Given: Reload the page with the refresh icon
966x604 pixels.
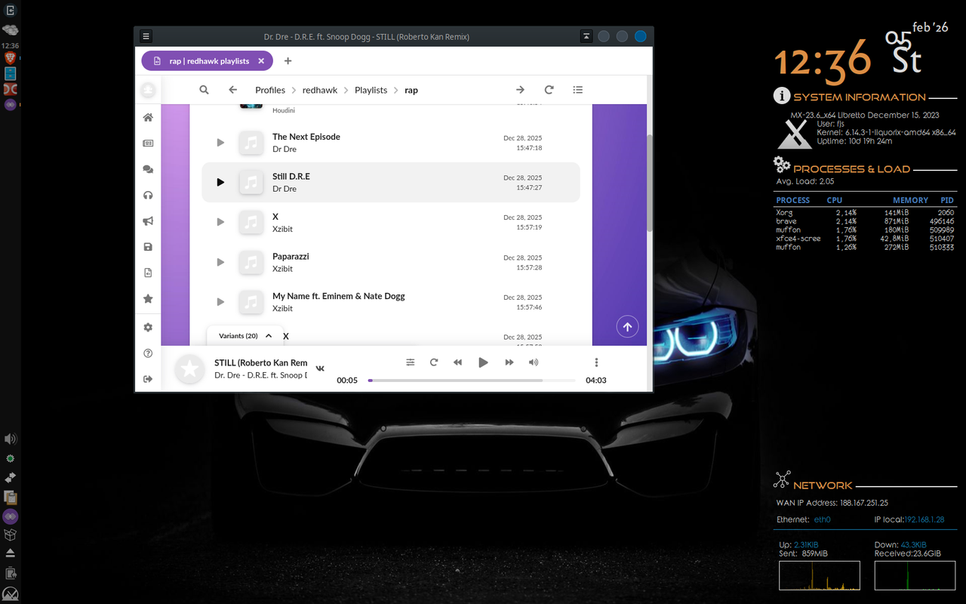Looking at the screenshot, I should (x=549, y=90).
